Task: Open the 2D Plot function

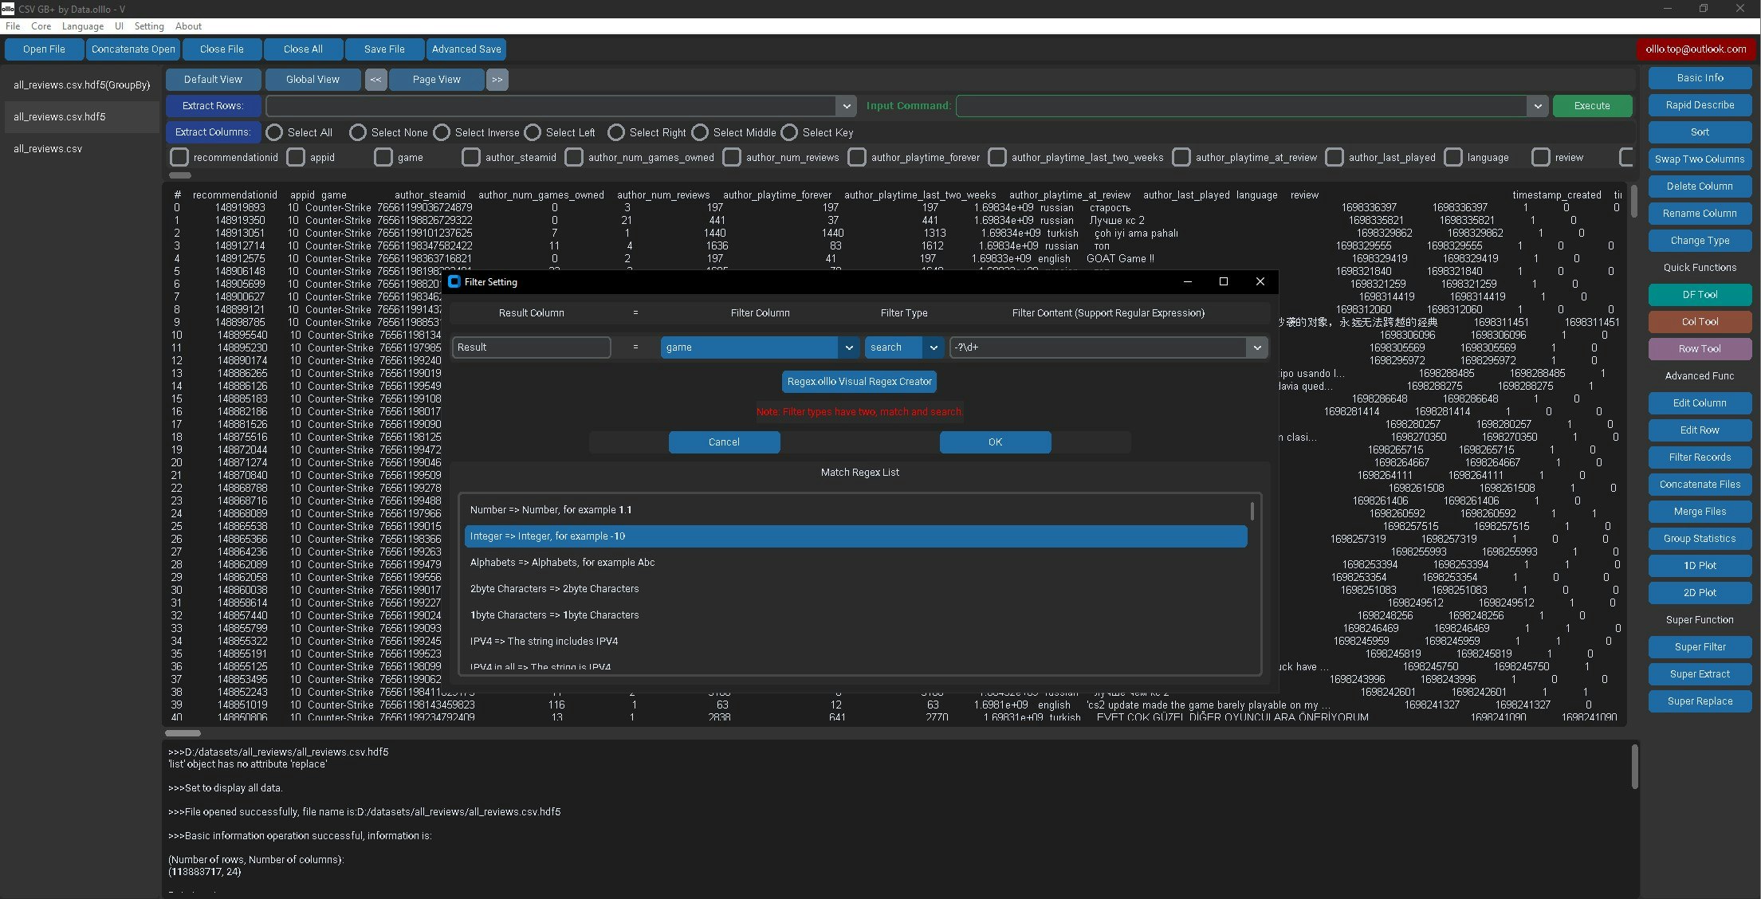Action: click(x=1700, y=593)
